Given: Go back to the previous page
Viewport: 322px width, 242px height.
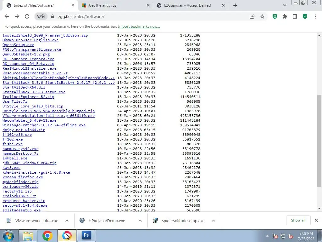Looking at the screenshot, I should pyautogui.click(x=7, y=16).
